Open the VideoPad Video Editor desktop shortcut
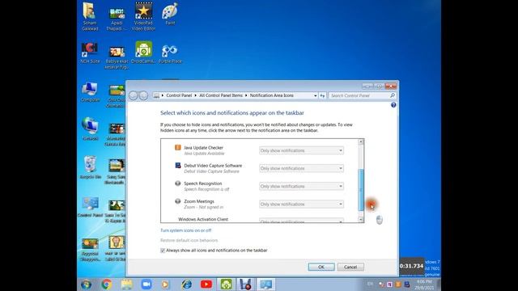This screenshot has height=291, width=518. 143,16
